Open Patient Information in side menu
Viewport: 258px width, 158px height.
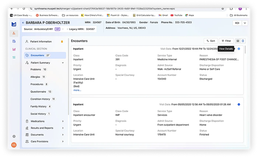coord(41,41)
